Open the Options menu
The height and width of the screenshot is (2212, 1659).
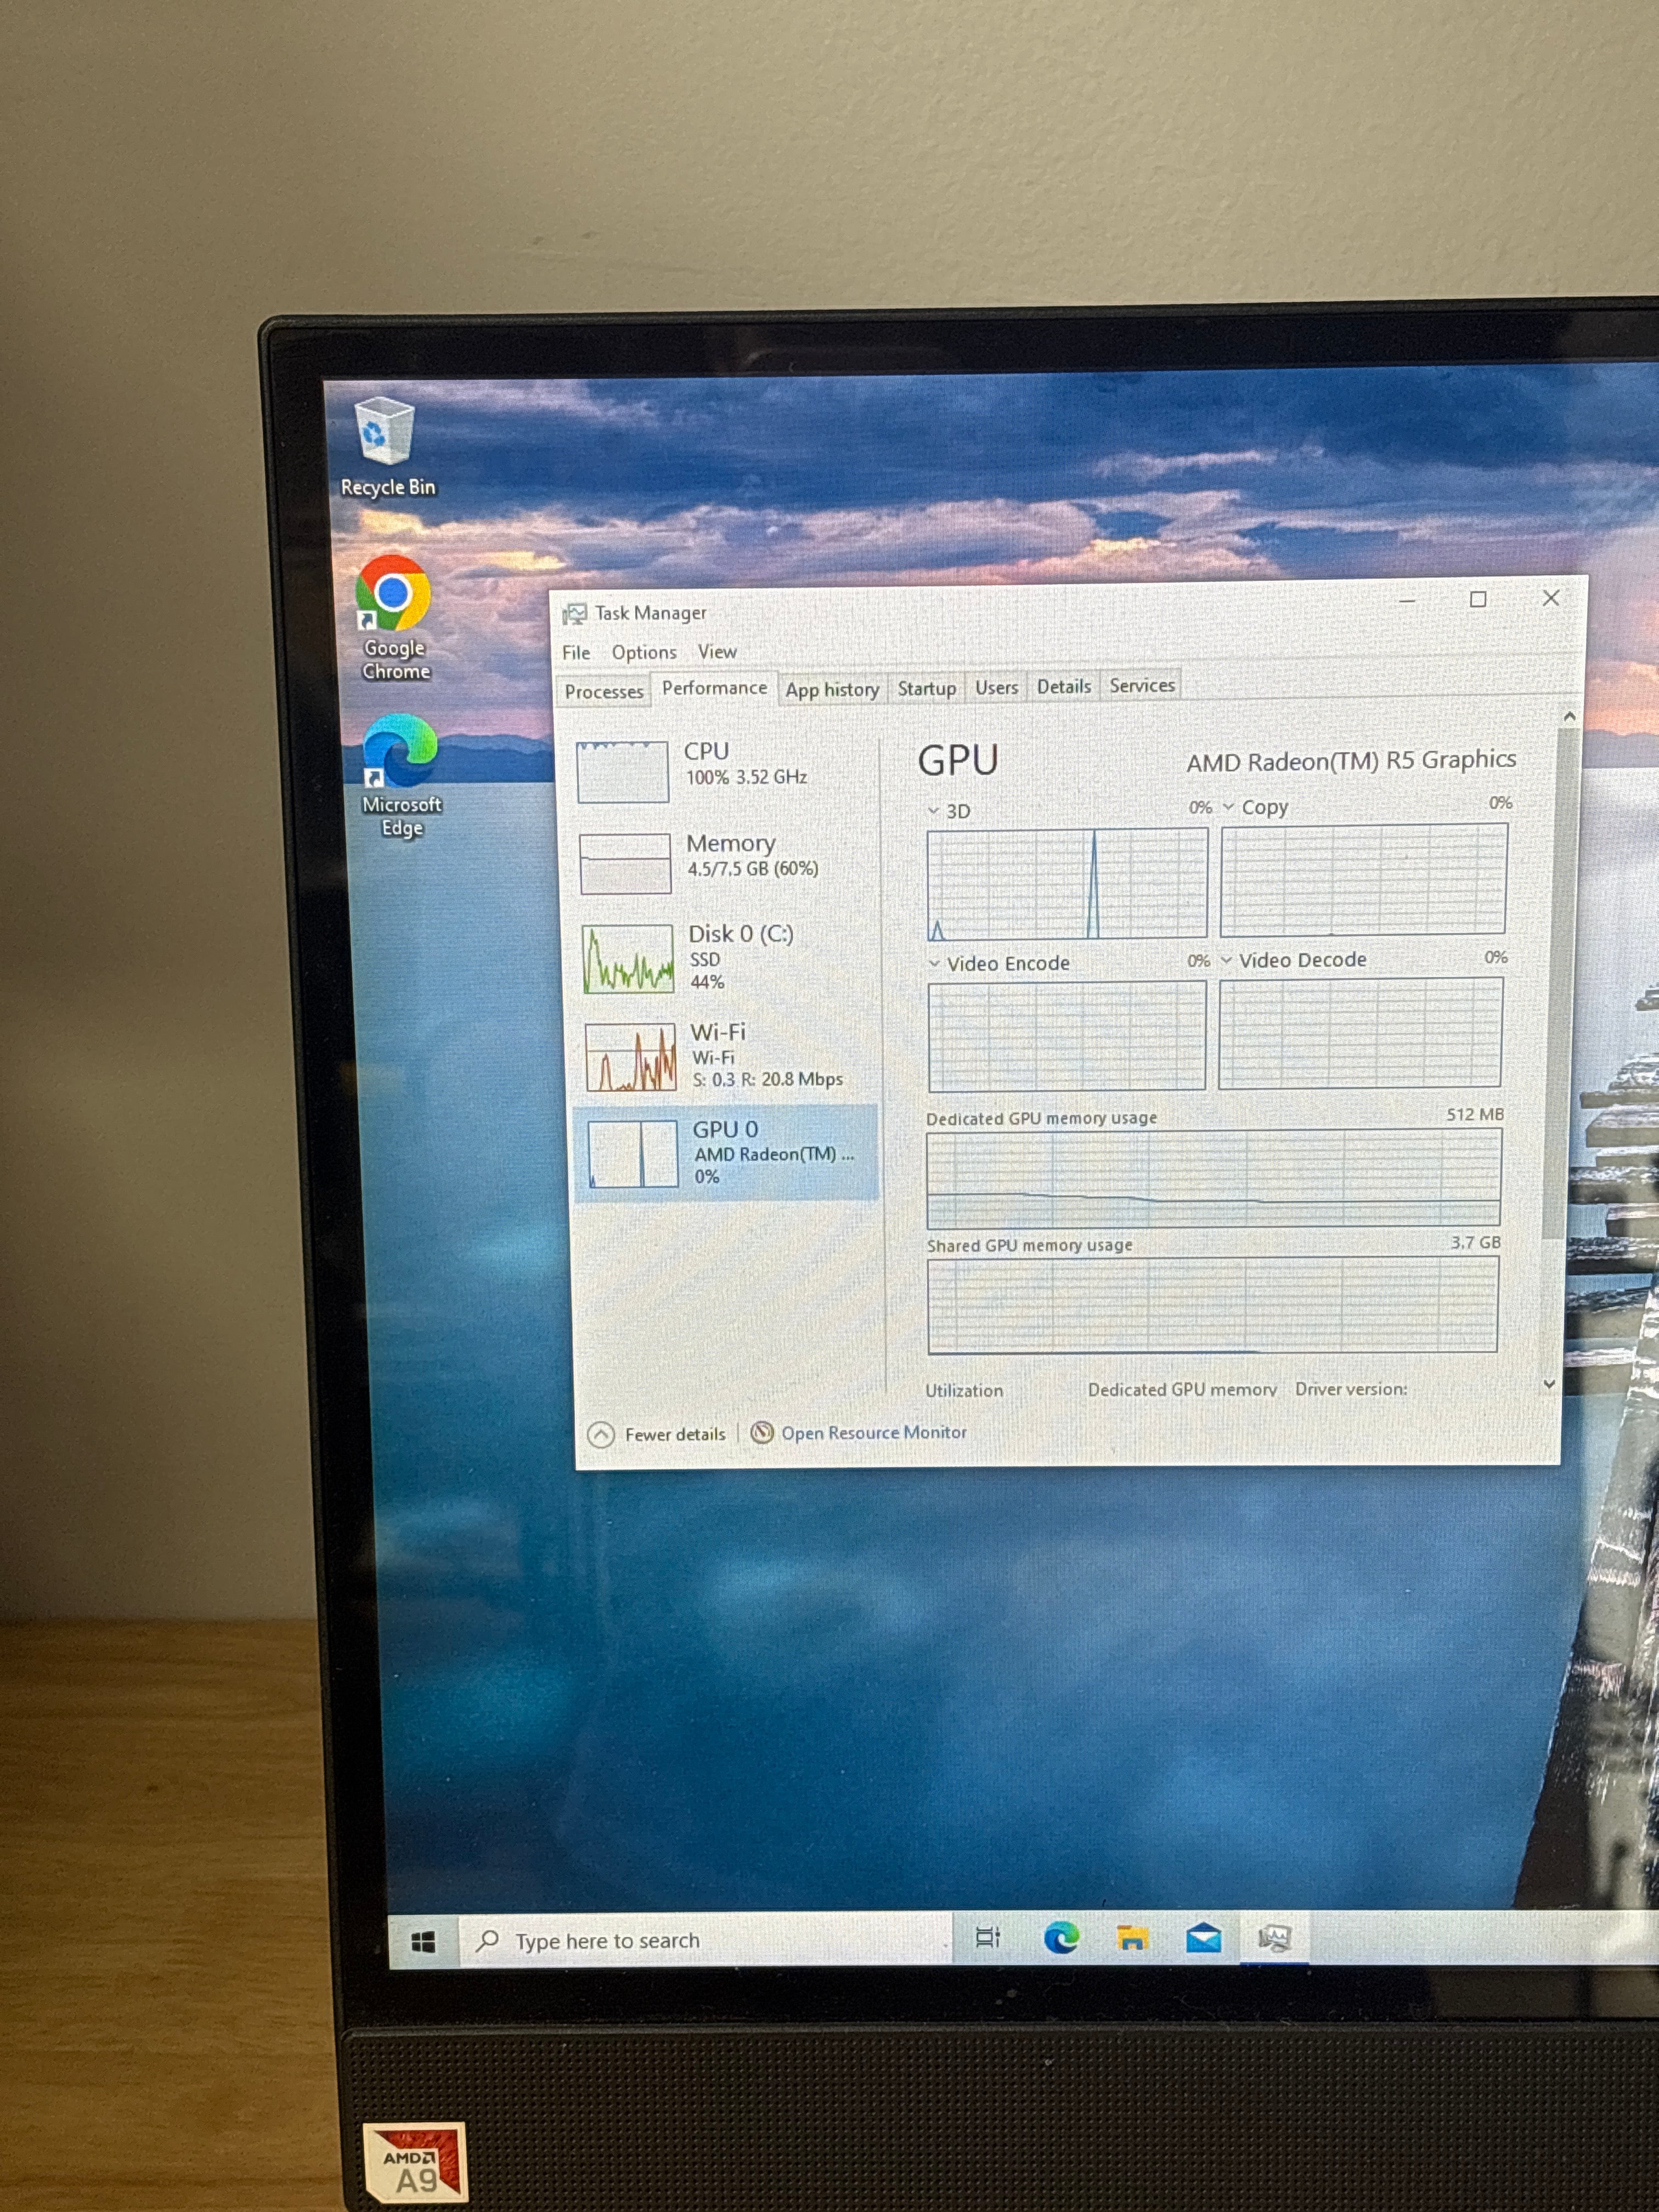point(644,652)
